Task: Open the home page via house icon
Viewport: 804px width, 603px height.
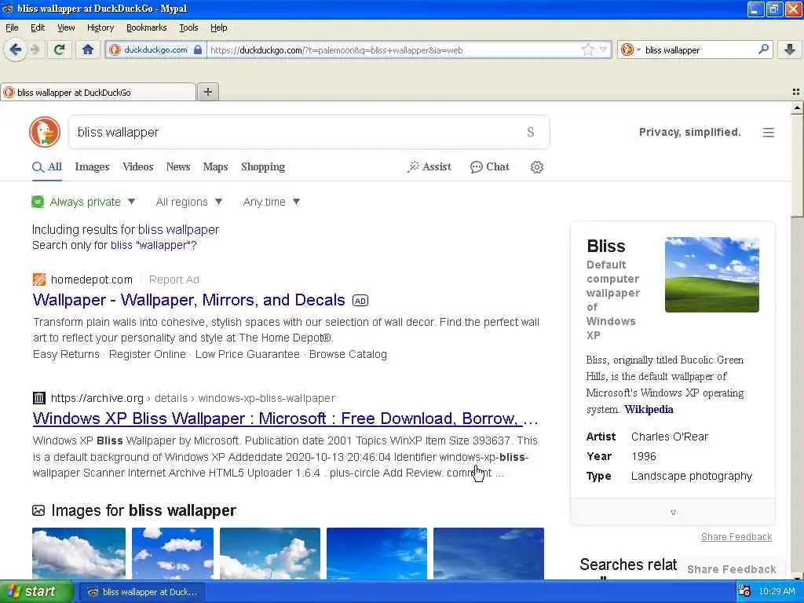Action: point(88,49)
